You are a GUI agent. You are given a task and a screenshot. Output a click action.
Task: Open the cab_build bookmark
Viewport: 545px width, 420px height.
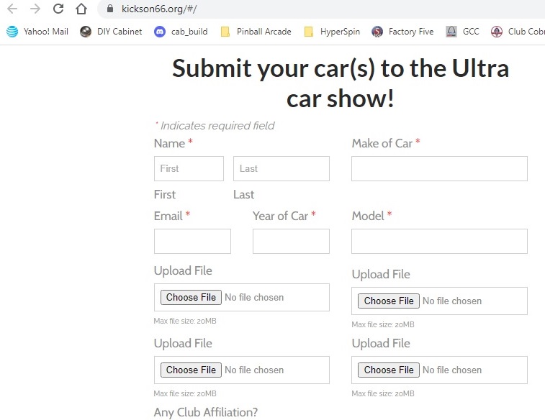(180, 32)
